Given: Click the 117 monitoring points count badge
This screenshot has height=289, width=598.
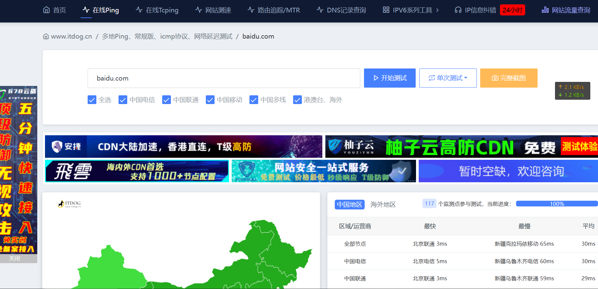Looking at the screenshot, I should (429, 204).
